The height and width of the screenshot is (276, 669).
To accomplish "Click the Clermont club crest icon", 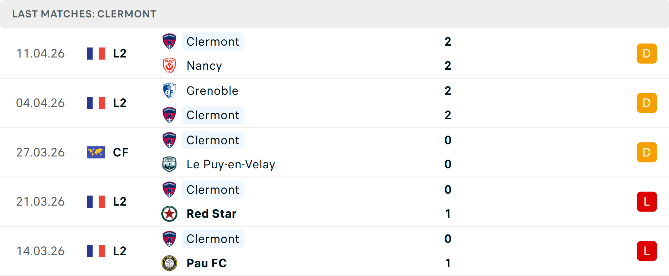I will point(169,41).
